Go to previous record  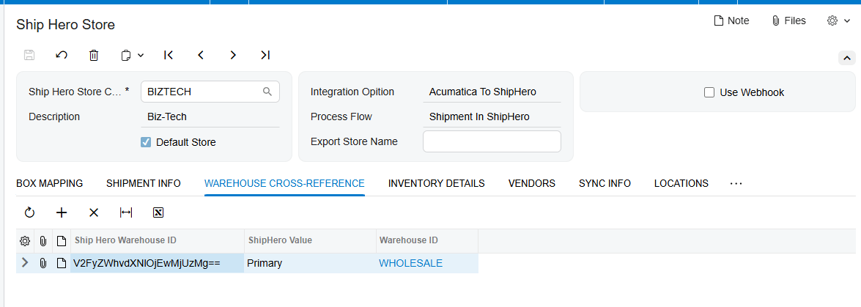pos(201,55)
